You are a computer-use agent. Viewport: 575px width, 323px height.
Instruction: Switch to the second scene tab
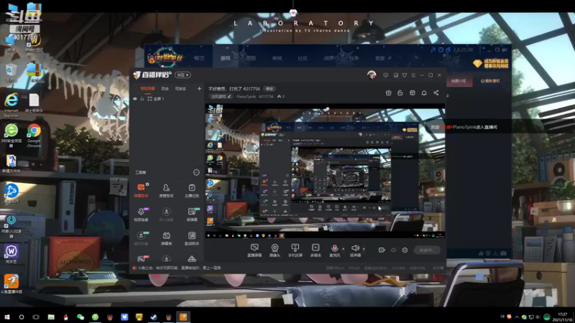tap(165, 88)
